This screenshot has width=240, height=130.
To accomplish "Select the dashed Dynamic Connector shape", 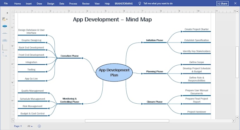I will (5, 54).
